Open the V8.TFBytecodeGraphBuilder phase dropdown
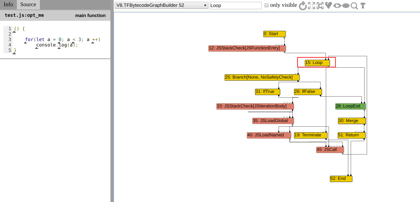Screen dimensions: 420x202 [x=161, y=5]
